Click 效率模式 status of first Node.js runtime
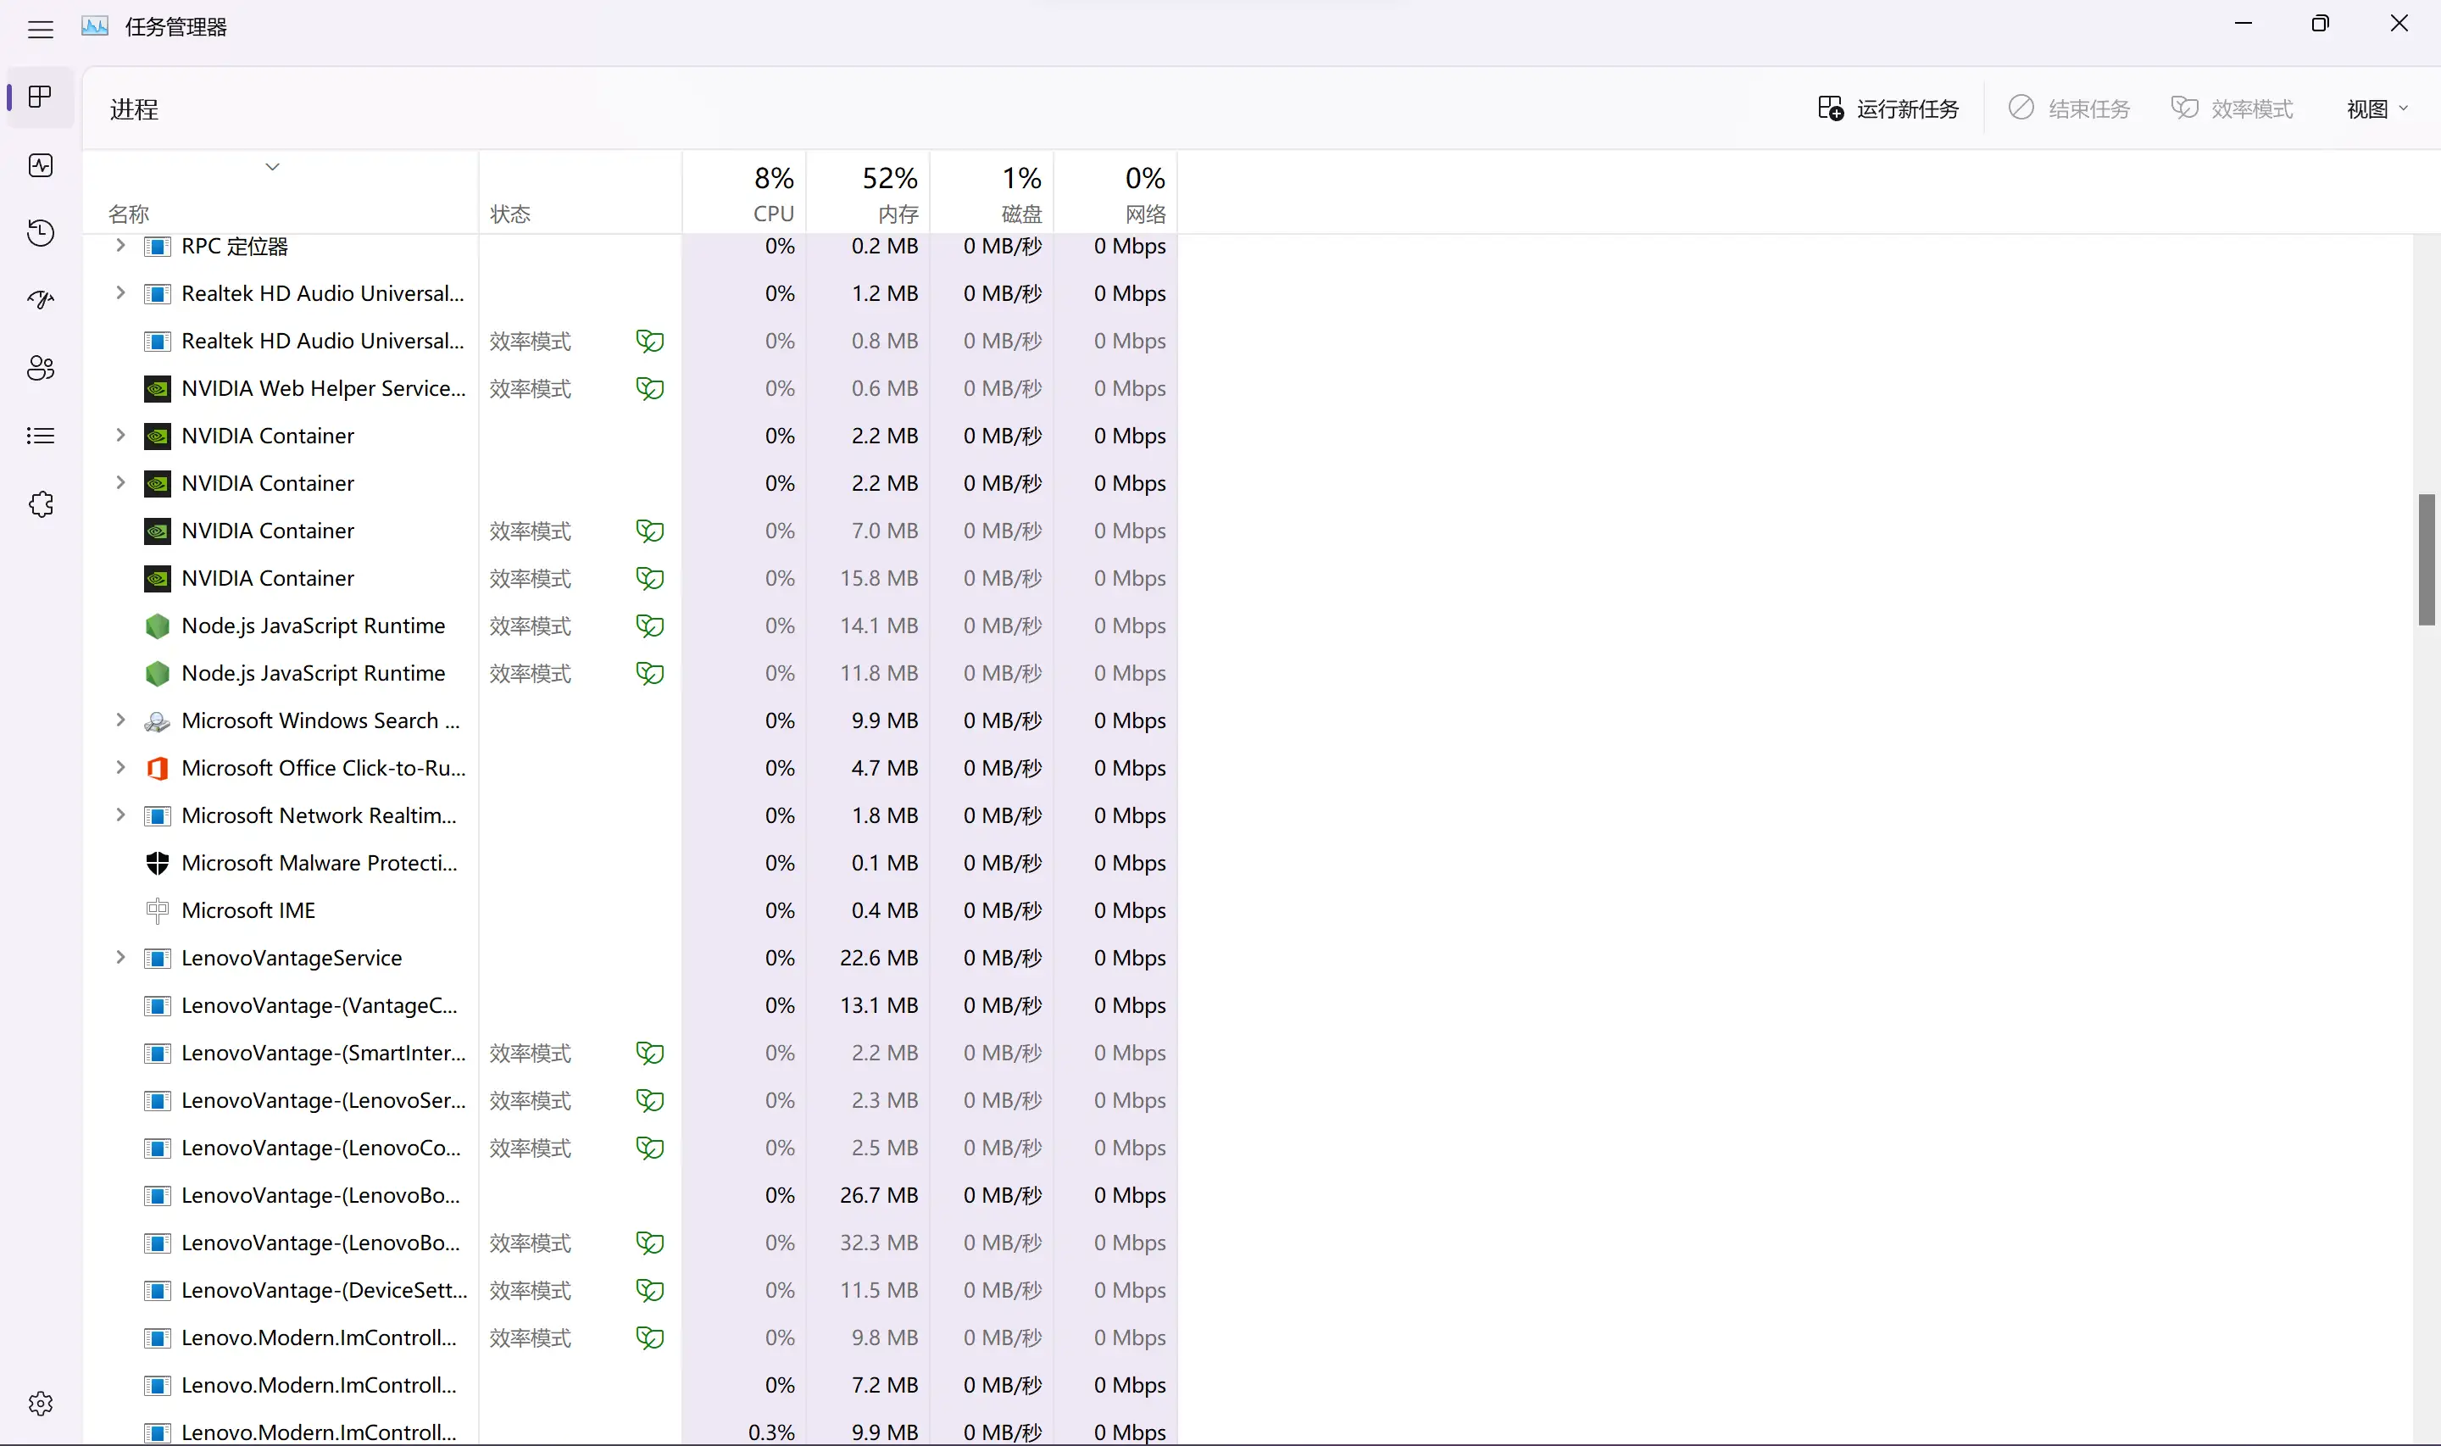Image resolution: width=2441 pixels, height=1446 pixels. [x=530, y=626]
